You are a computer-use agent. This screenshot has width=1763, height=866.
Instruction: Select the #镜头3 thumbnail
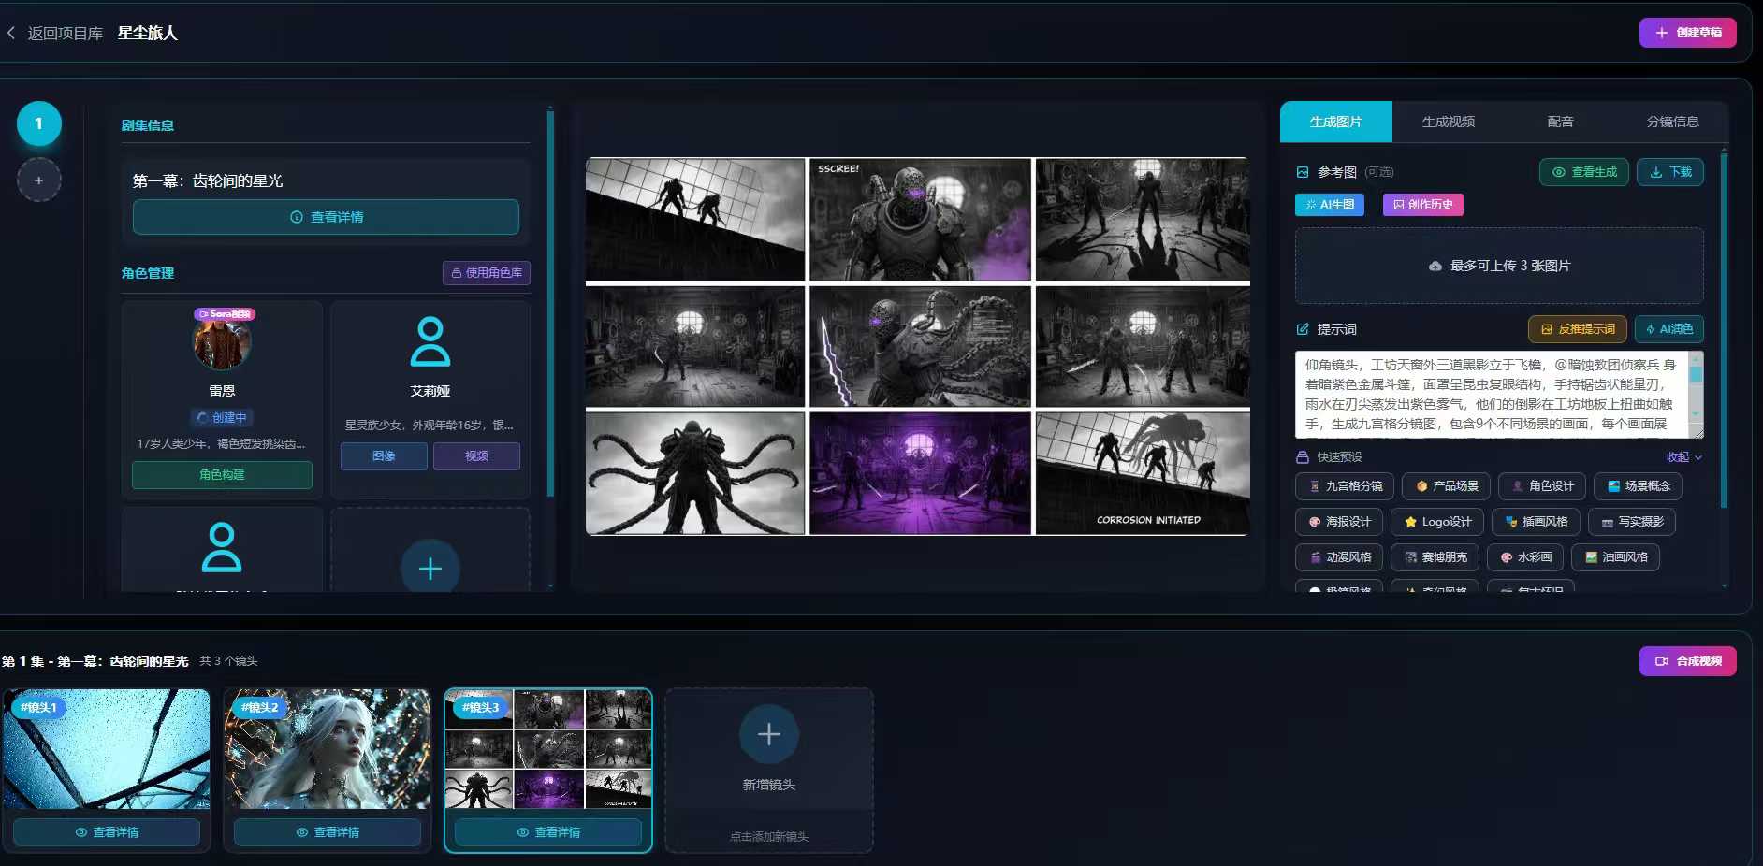pos(548,749)
